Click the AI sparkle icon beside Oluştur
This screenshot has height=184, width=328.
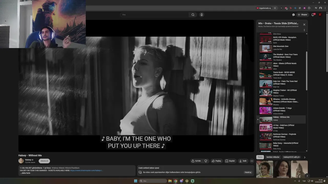tap(293, 15)
